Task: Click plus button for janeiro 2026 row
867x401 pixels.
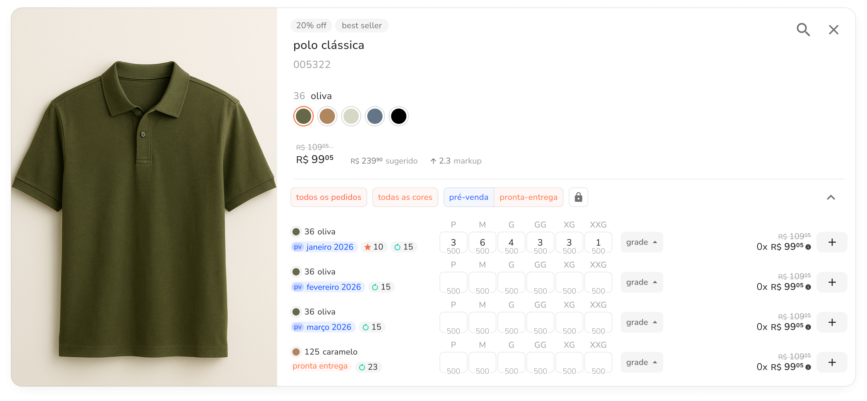Action: [x=832, y=242]
